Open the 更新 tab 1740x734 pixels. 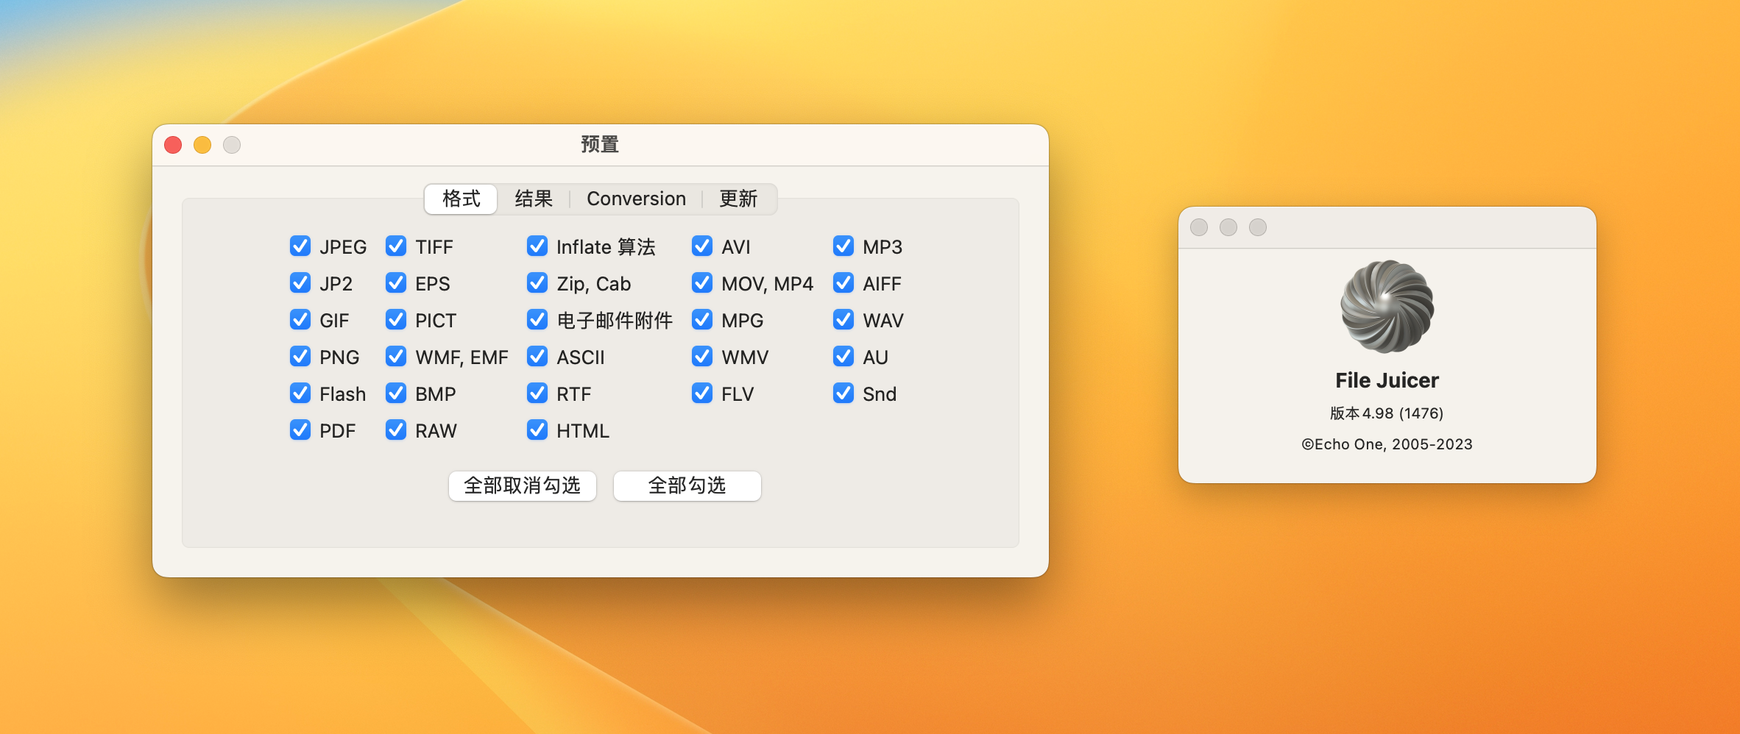pyautogui.click(x=738, y=199)
